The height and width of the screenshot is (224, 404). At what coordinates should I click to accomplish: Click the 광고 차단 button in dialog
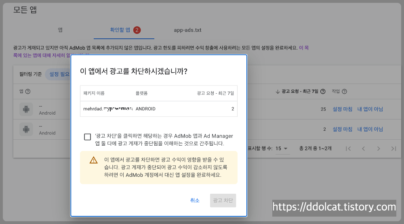[x=223, y=201]
